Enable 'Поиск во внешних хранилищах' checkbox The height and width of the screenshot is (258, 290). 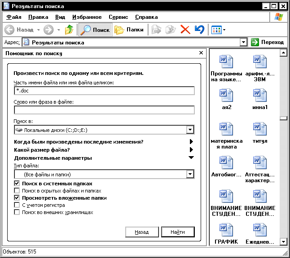click(x=17, y=212)
